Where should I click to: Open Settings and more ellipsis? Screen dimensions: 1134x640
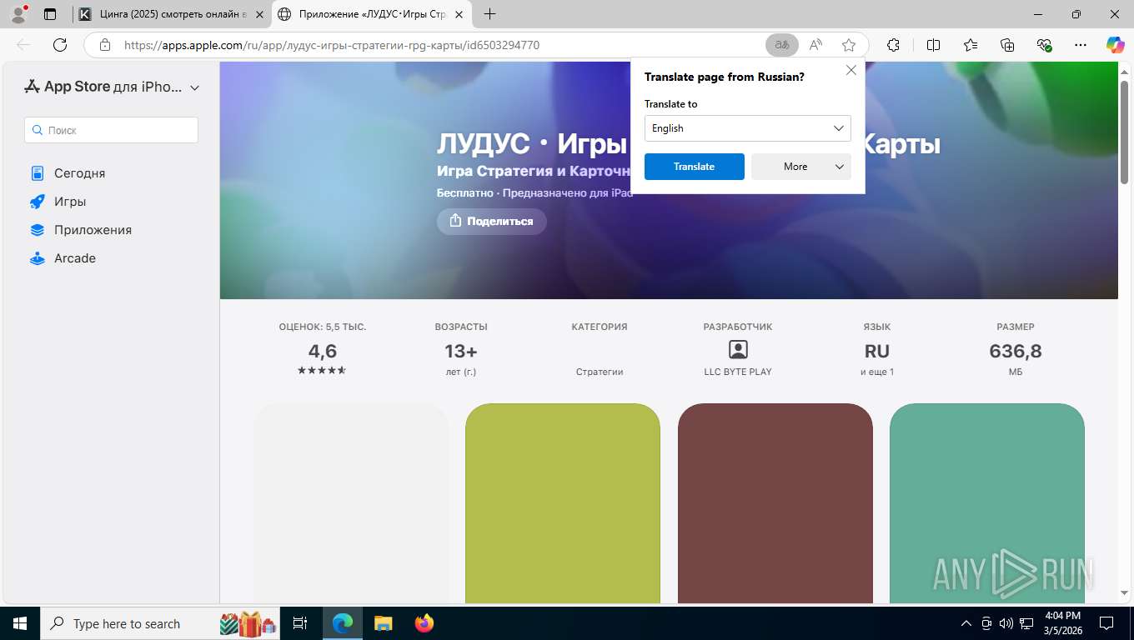(x=1081, y=45)
